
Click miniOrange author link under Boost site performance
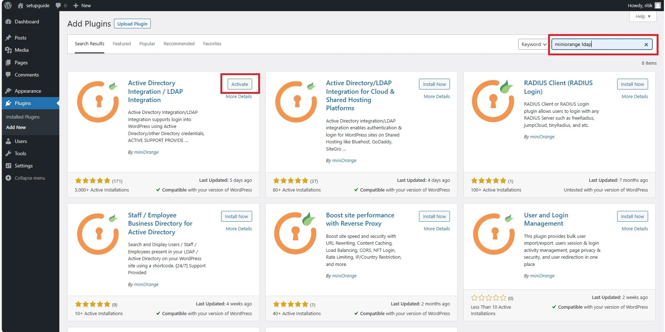coord(344,276)
